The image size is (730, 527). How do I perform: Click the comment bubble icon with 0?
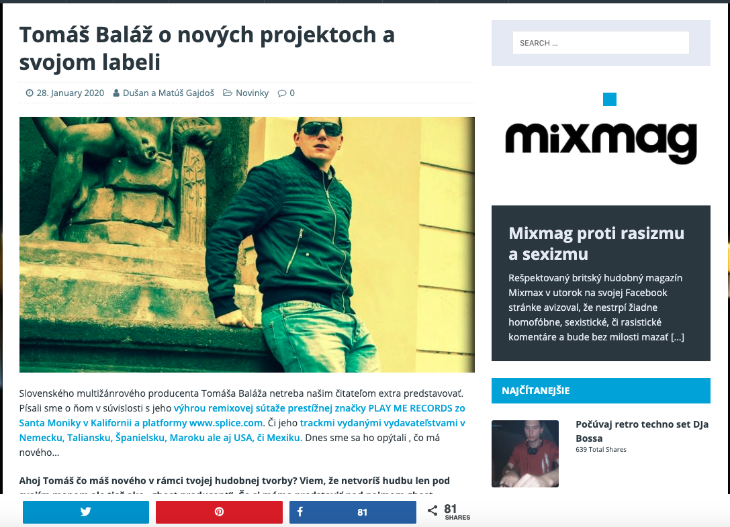pyautogui.click(x=281, y=93)
